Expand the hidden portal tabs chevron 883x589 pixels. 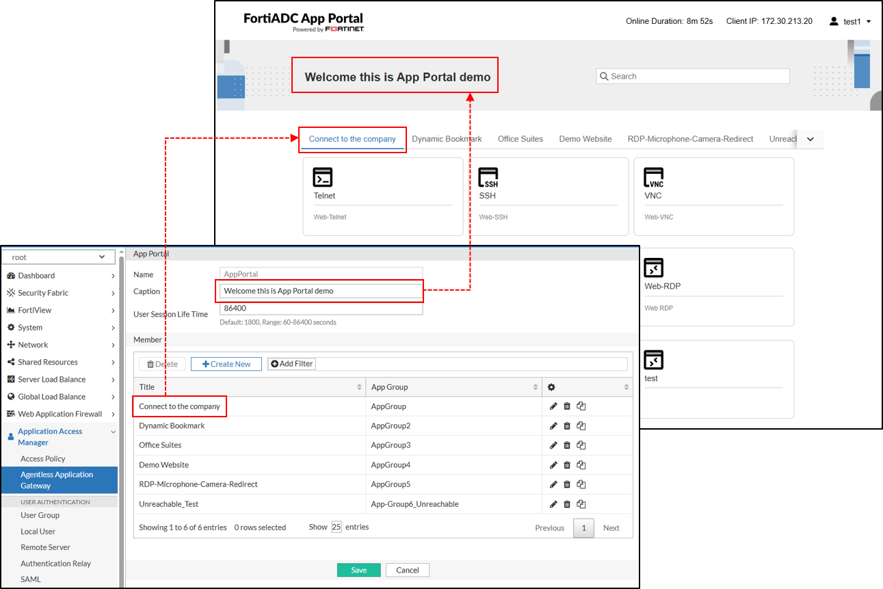coord(810,139)
